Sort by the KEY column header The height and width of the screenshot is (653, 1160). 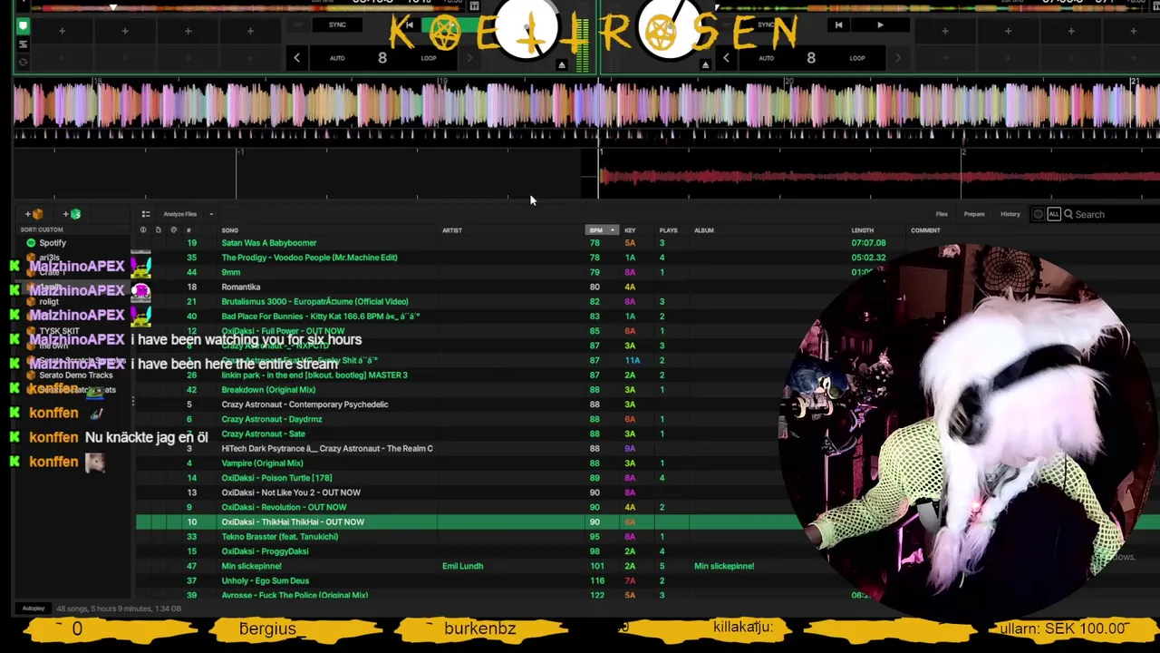[x=630, y=230]
